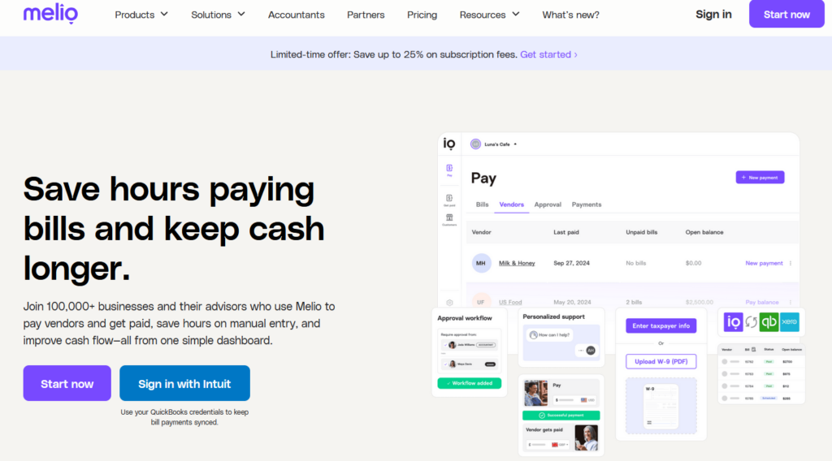Screen dimensions: 832x461
Task: Click Pay balance for US Food
Action: click(x=762, y=303)
